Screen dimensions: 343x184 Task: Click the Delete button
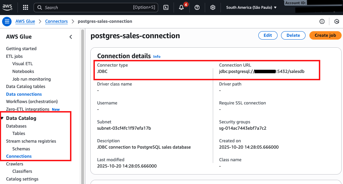293,35
